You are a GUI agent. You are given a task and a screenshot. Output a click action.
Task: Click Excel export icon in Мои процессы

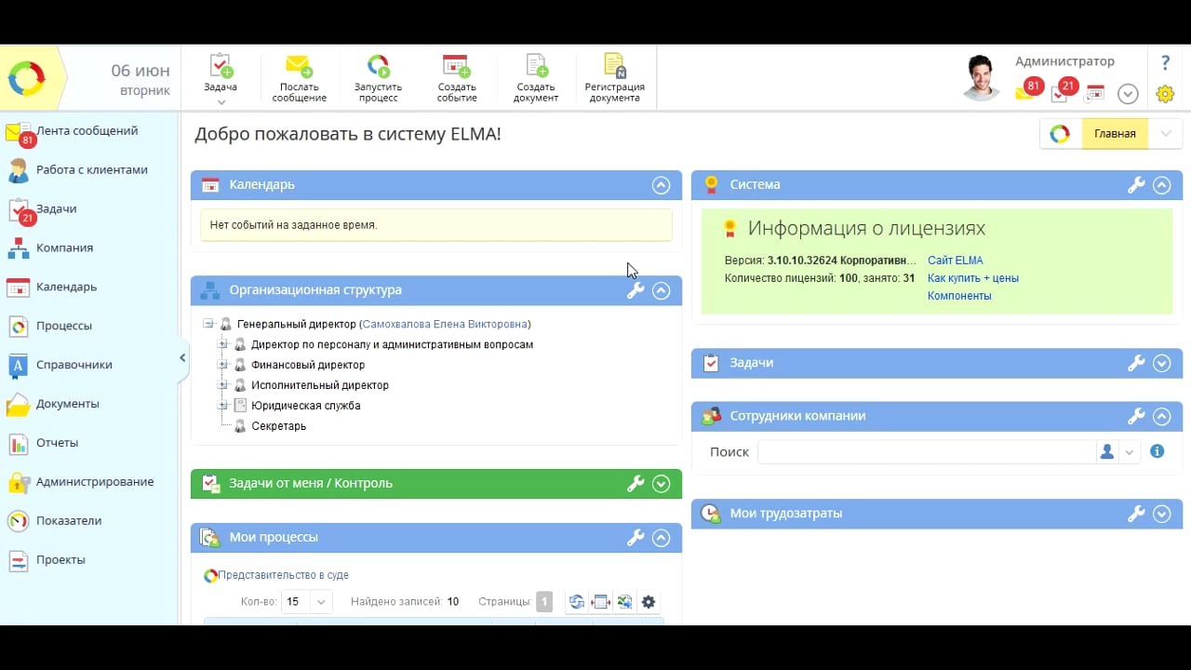(624, 602)
